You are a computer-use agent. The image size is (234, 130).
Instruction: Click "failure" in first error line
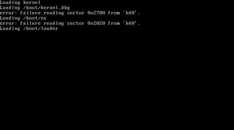[30, 13]
